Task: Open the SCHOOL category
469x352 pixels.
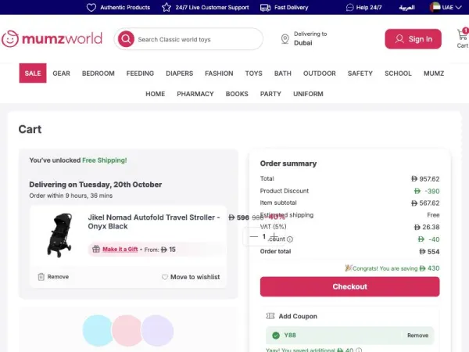Action: 398,74
